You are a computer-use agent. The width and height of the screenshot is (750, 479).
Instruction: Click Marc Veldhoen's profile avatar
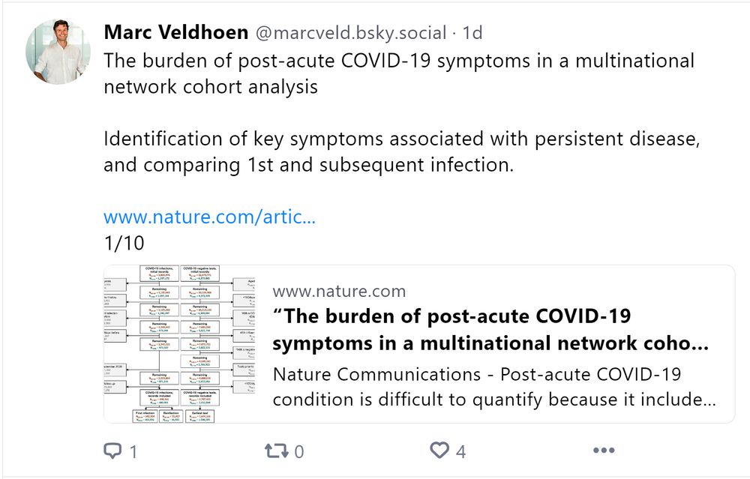[58, 51]
